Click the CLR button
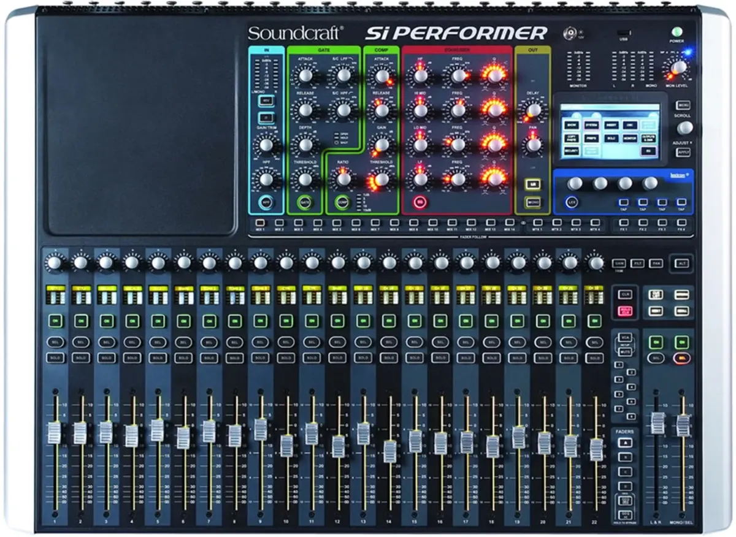 click(x=624, y=294)
